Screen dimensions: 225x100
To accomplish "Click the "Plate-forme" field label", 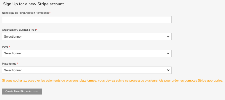I will point(9,64).
